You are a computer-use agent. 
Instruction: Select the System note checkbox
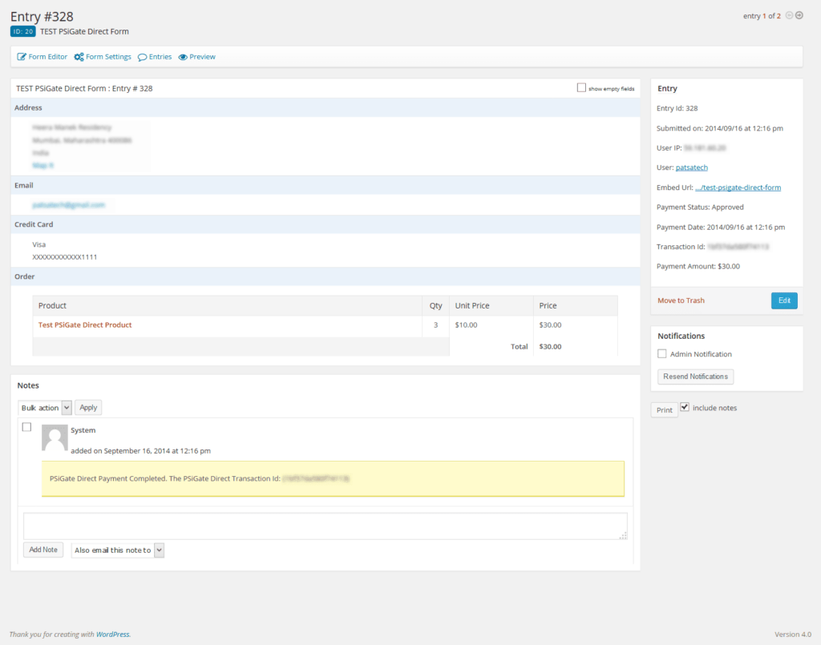point(26,427)
